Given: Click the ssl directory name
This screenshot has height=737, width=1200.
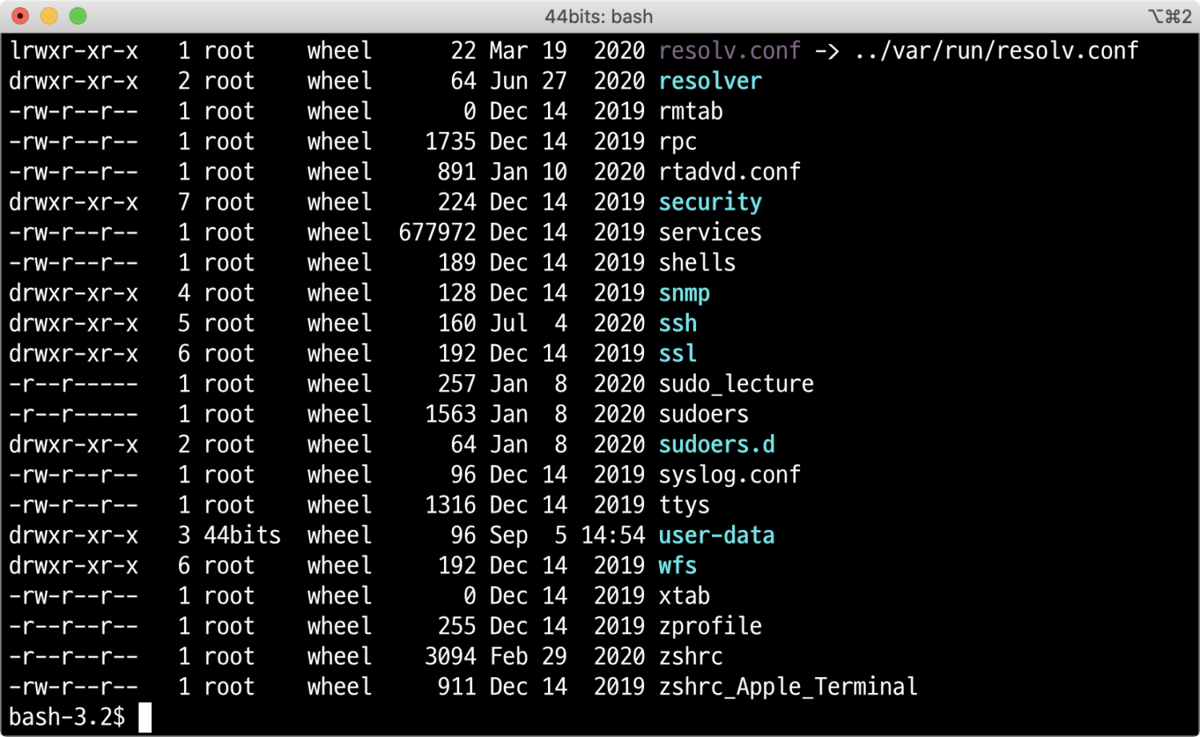Looking at the screenshot, I should pos(678,354).
